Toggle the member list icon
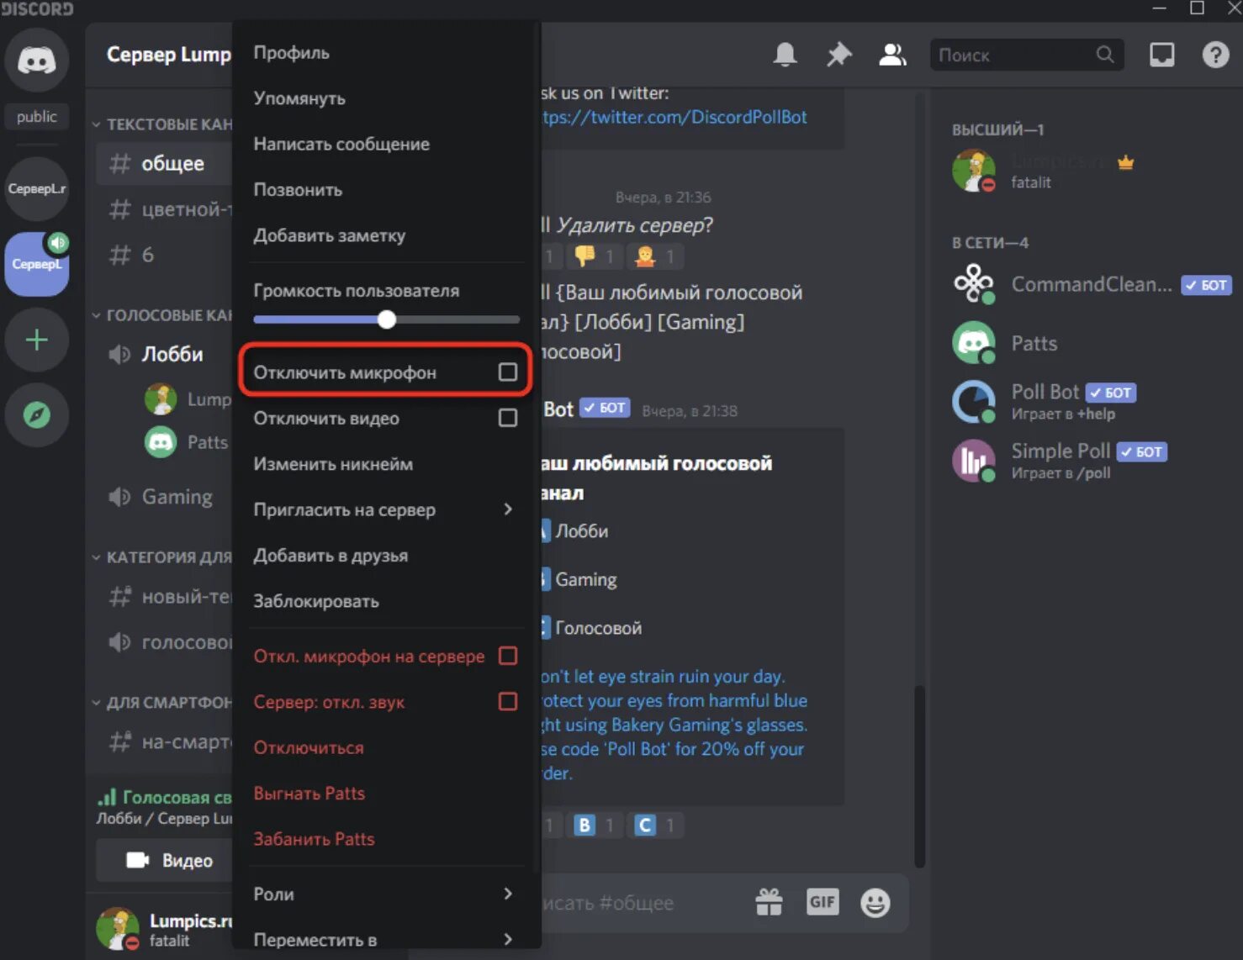The image size is (1243, 960). pyautogui.click(x=892, y=55)
